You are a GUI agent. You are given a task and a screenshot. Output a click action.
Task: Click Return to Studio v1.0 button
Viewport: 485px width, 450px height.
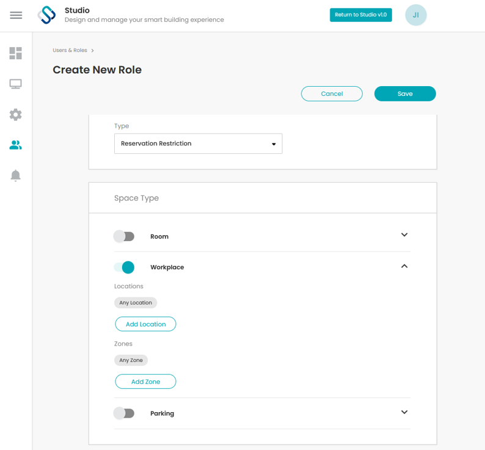coord(360,15)
